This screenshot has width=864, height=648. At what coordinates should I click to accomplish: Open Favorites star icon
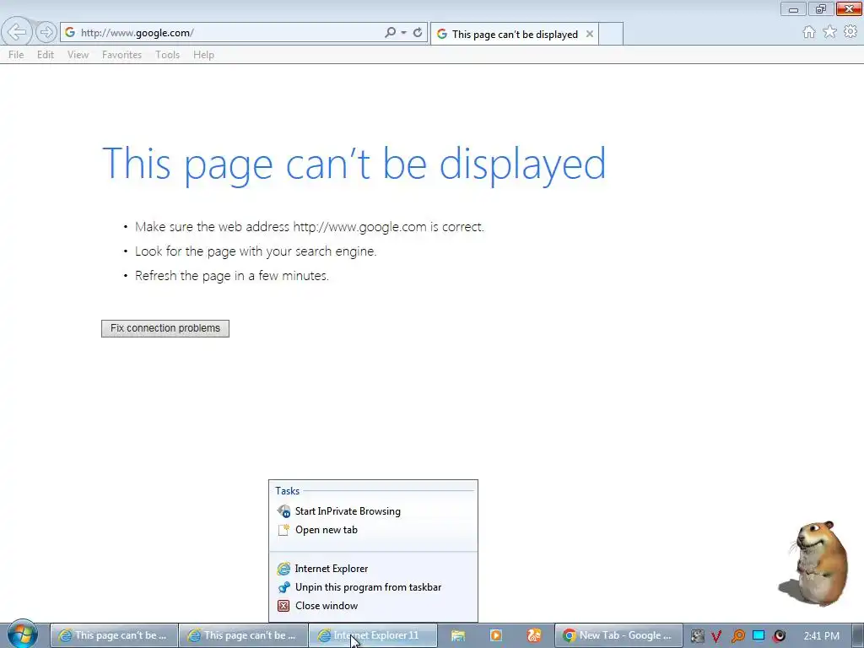[x=830, y=32]
